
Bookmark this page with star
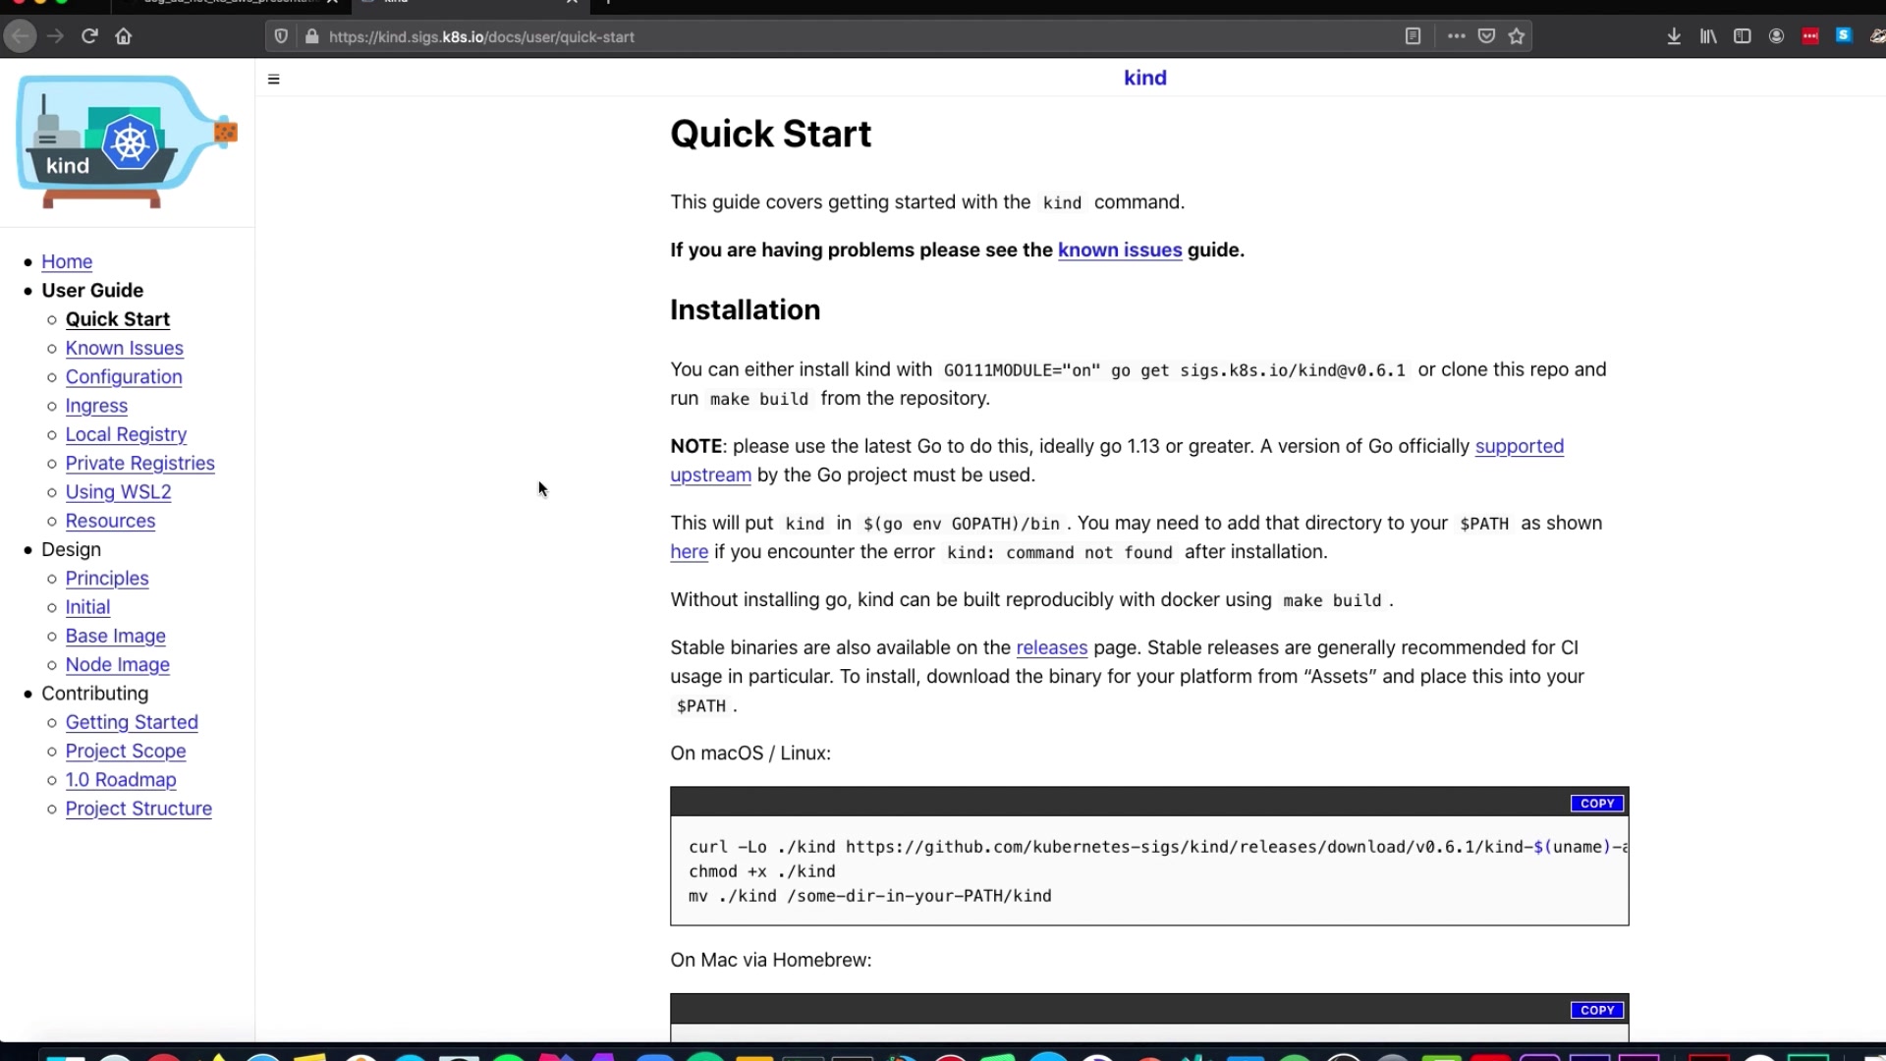[1517, 36]
